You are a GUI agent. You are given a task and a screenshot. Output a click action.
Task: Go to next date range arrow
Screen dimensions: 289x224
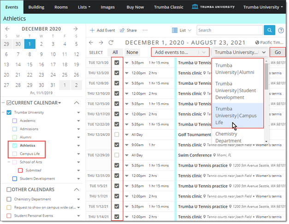click(100, 42)
